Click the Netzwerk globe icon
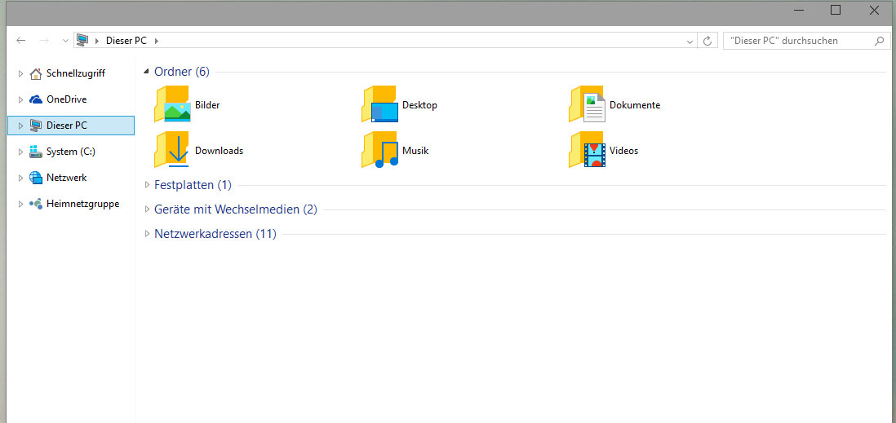The height and width of the screenshot is (423, 896). tap(36, 178)
